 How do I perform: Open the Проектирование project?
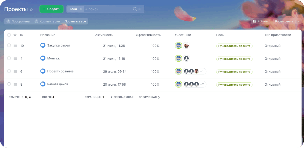click(x=60, y=71)
